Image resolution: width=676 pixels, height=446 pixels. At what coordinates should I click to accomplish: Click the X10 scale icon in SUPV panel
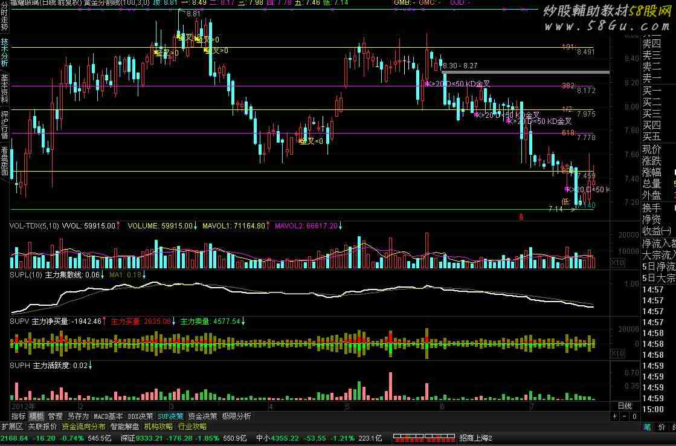tap(617, 354)
